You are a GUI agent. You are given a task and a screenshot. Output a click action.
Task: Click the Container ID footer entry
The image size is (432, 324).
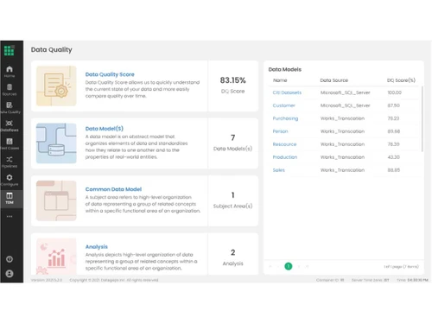[x=330, y=280]
